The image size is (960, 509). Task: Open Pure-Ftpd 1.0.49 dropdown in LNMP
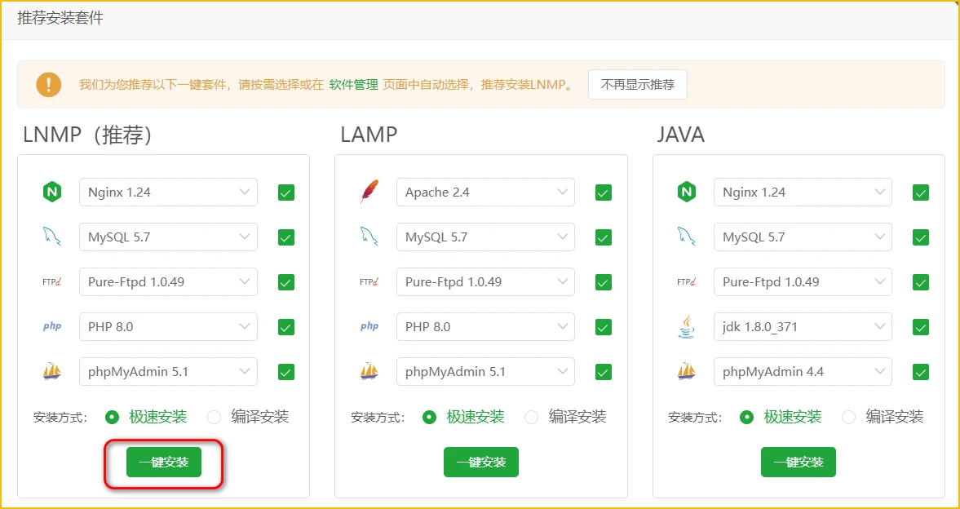point(168,281)
